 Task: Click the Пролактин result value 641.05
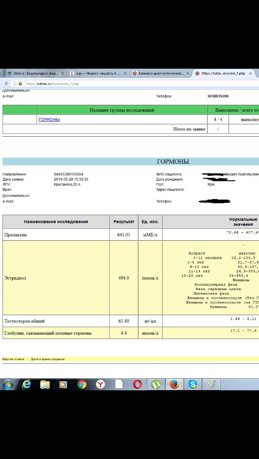123,235
